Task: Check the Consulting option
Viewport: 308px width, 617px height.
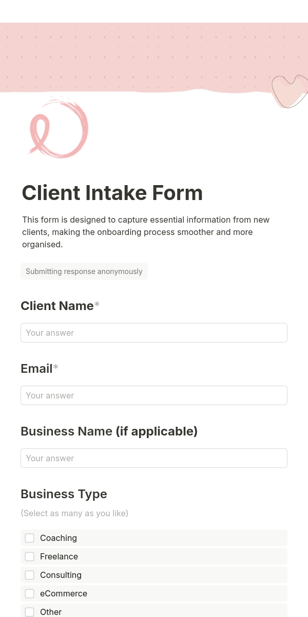Action: 30,575
